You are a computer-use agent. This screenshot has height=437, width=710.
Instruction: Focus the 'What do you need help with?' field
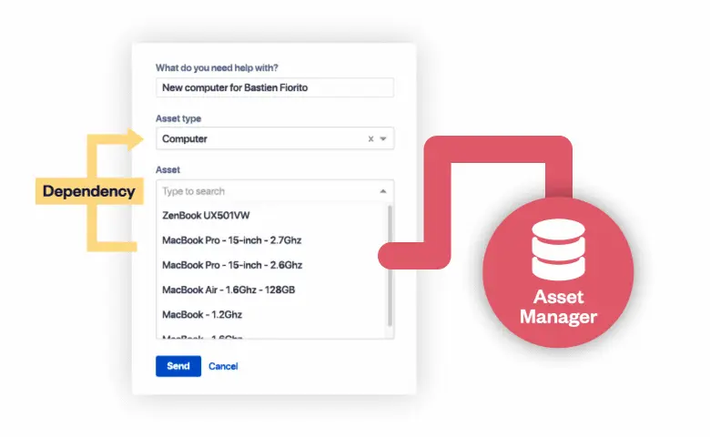click(x=274, y=87)
